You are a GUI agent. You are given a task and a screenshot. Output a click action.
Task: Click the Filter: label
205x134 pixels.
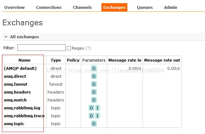coord(9,48)
